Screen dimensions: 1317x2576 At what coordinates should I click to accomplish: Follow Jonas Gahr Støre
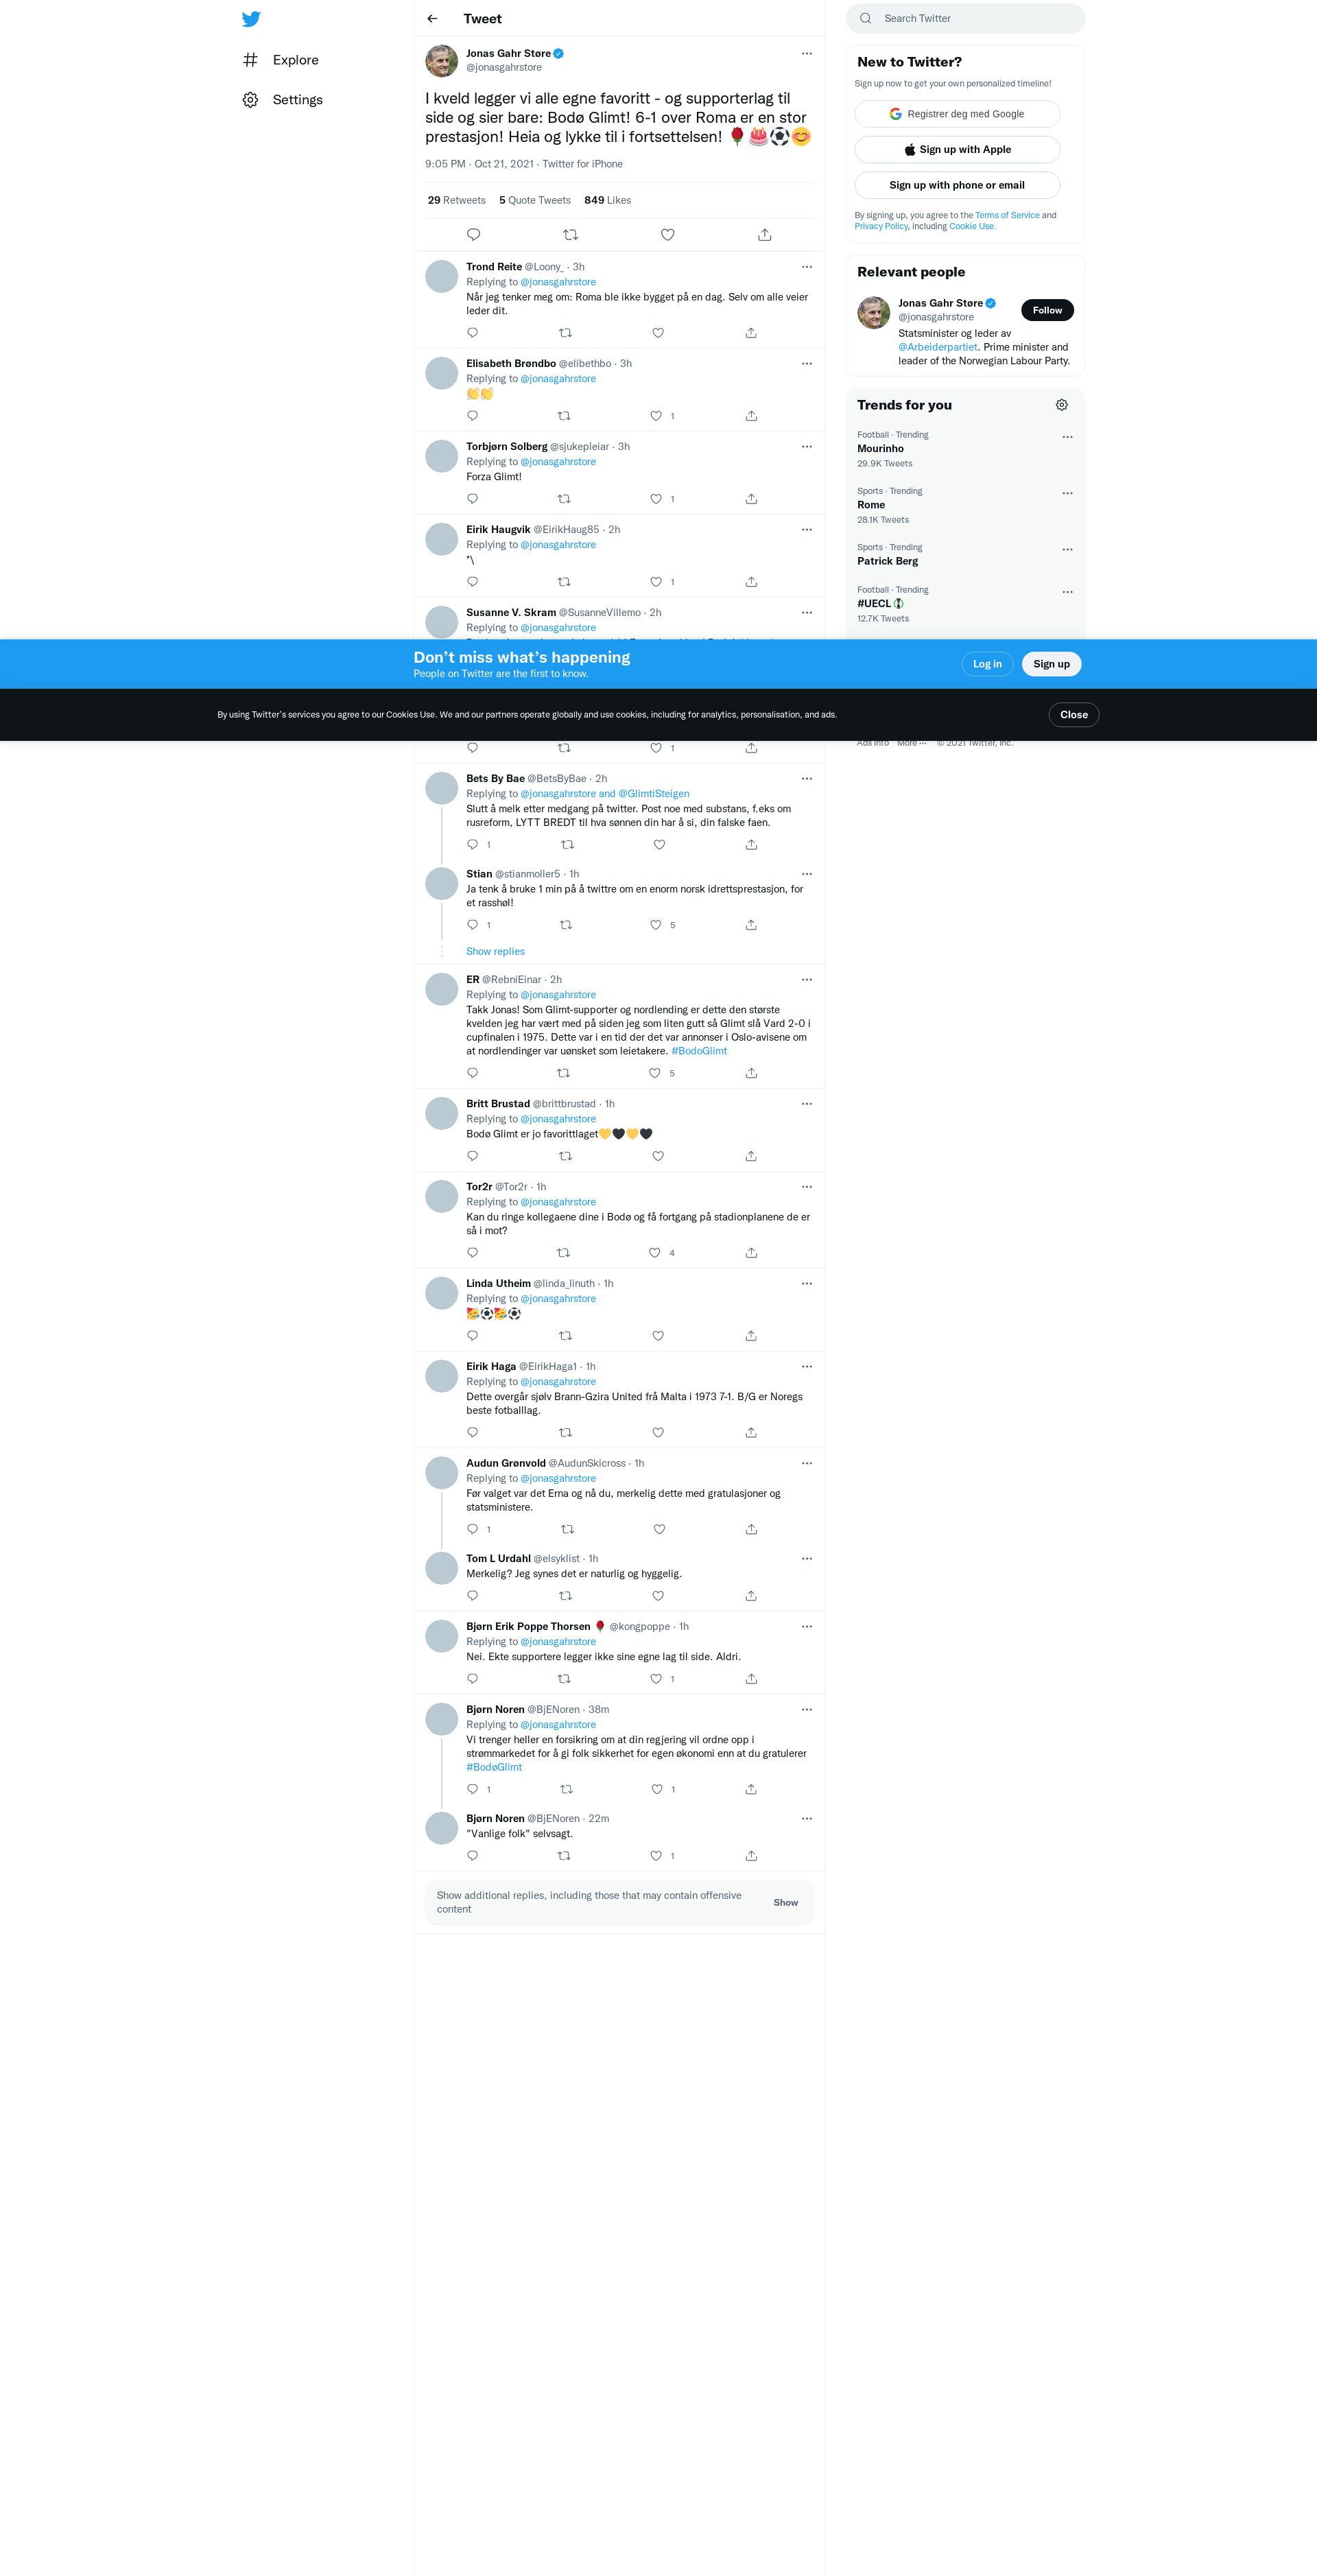(x=1047, y=310)
